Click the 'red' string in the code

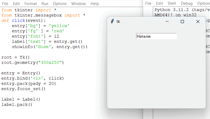click(x=58, y=31)
